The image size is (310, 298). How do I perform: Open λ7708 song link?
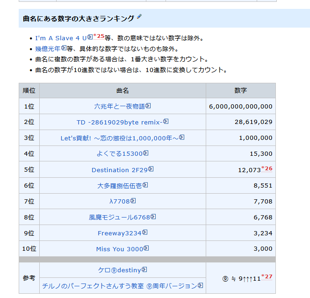point(119,201)
